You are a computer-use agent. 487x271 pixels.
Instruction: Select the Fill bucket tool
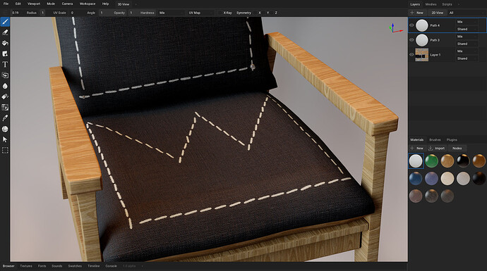5,43
